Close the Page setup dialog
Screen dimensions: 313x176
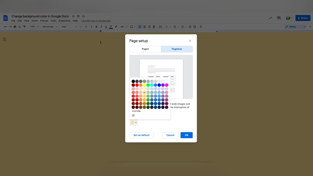(190, 41)
